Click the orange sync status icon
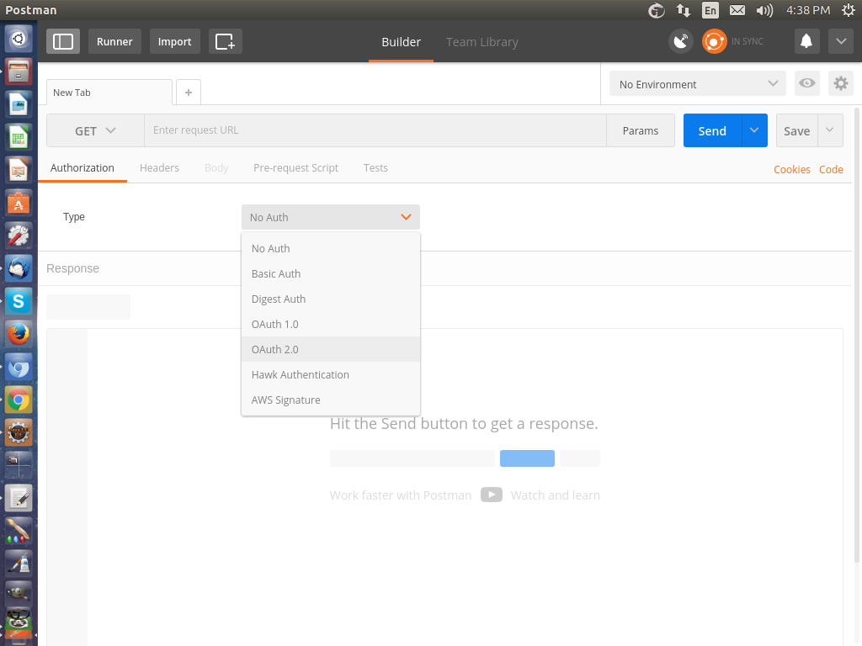Viewport: 862px width, 646px height. point(714,42)
